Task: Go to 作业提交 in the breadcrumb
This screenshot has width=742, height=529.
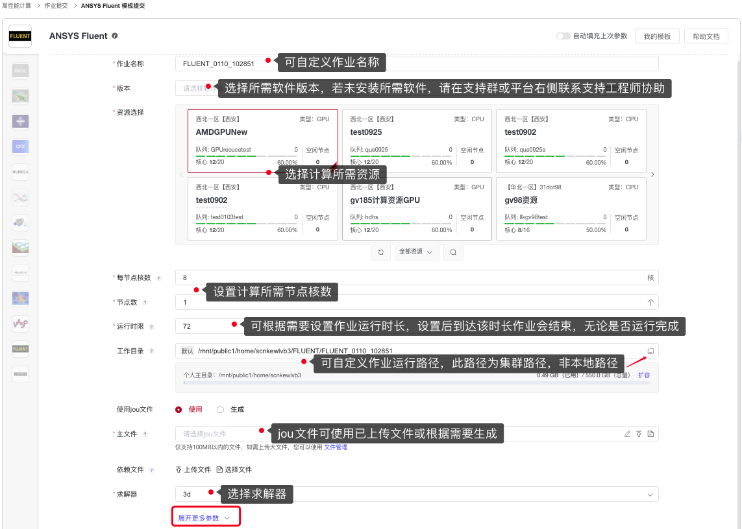Action: [x=55, y=5]
